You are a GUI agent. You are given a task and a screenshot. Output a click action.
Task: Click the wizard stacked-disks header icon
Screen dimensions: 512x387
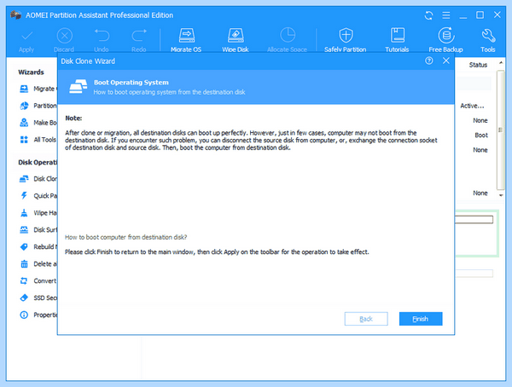pyautogui.click(x=79, y=86)
